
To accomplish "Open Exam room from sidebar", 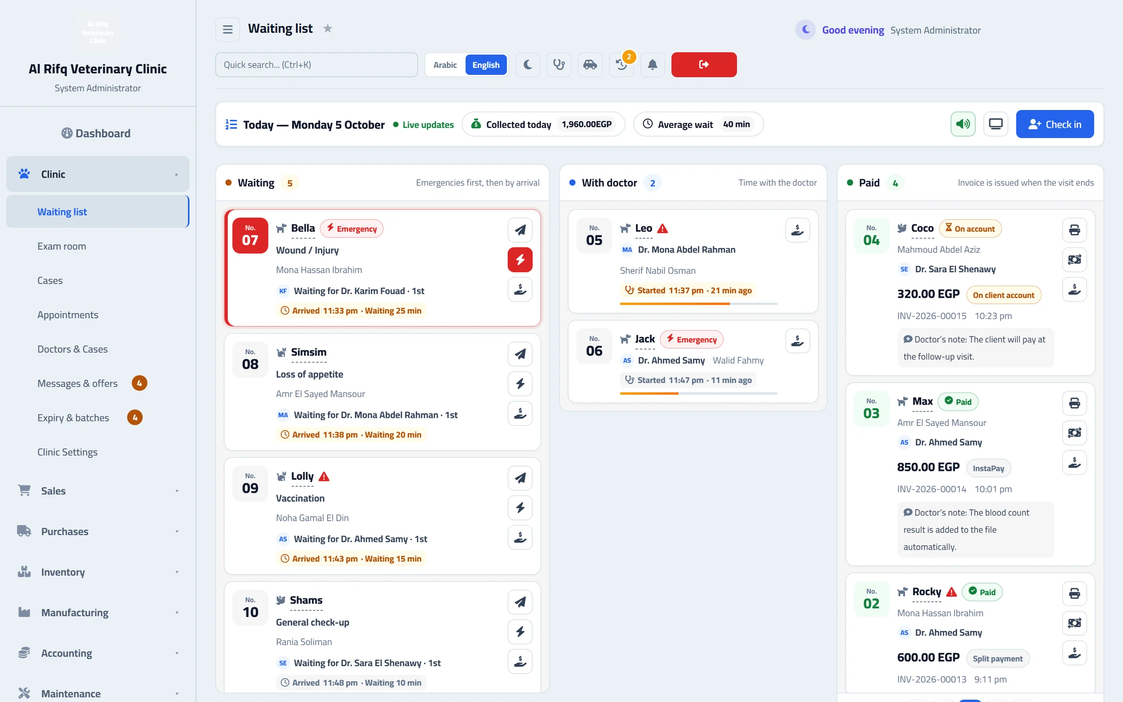I will 98,246.
